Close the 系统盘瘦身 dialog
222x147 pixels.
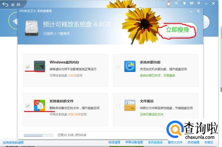tap(198, 11)
